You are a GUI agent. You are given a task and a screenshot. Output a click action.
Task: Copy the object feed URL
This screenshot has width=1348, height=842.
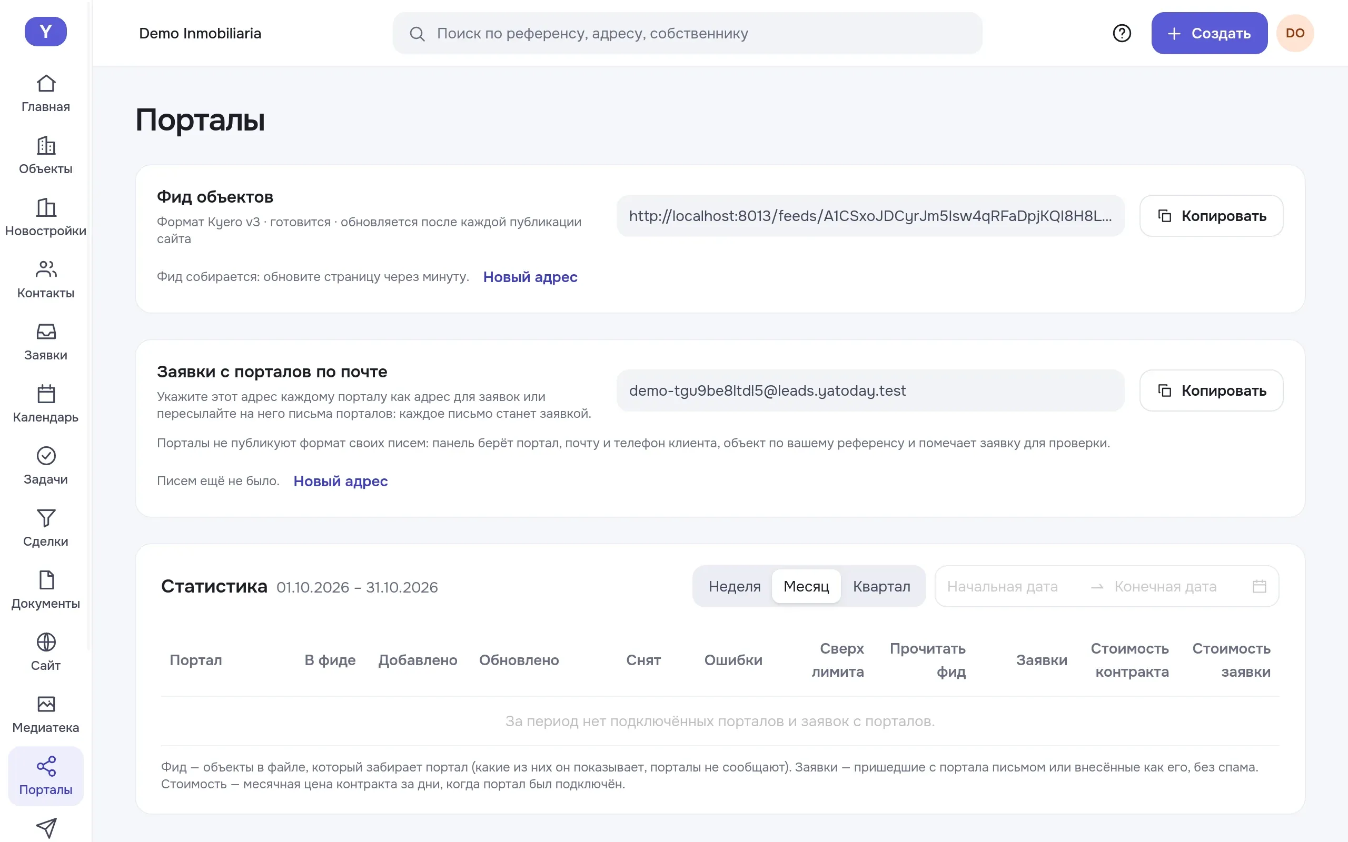point(1212,216)
